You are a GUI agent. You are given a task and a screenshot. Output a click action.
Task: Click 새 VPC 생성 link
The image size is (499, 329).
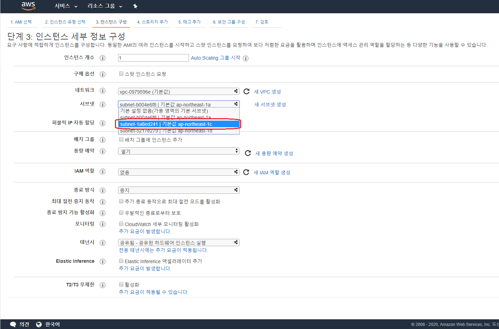pos(267,92)
